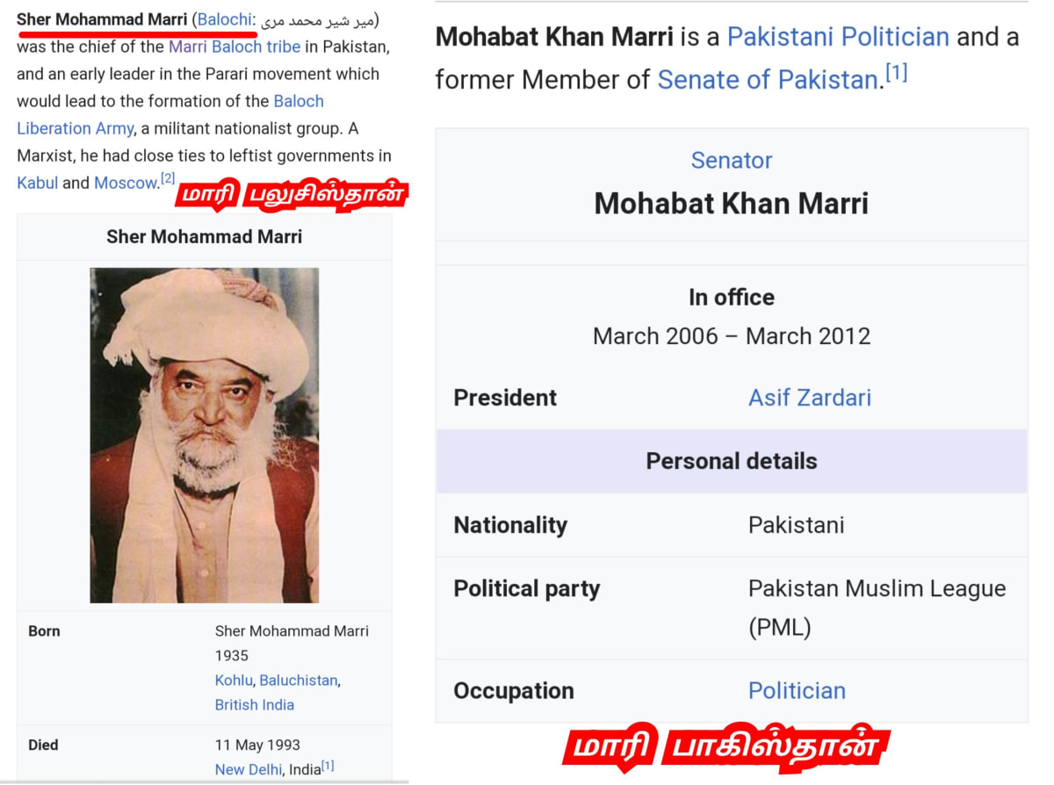Open the Marri Baloch tribe link

pyautogui.click(x=235, y=47)
